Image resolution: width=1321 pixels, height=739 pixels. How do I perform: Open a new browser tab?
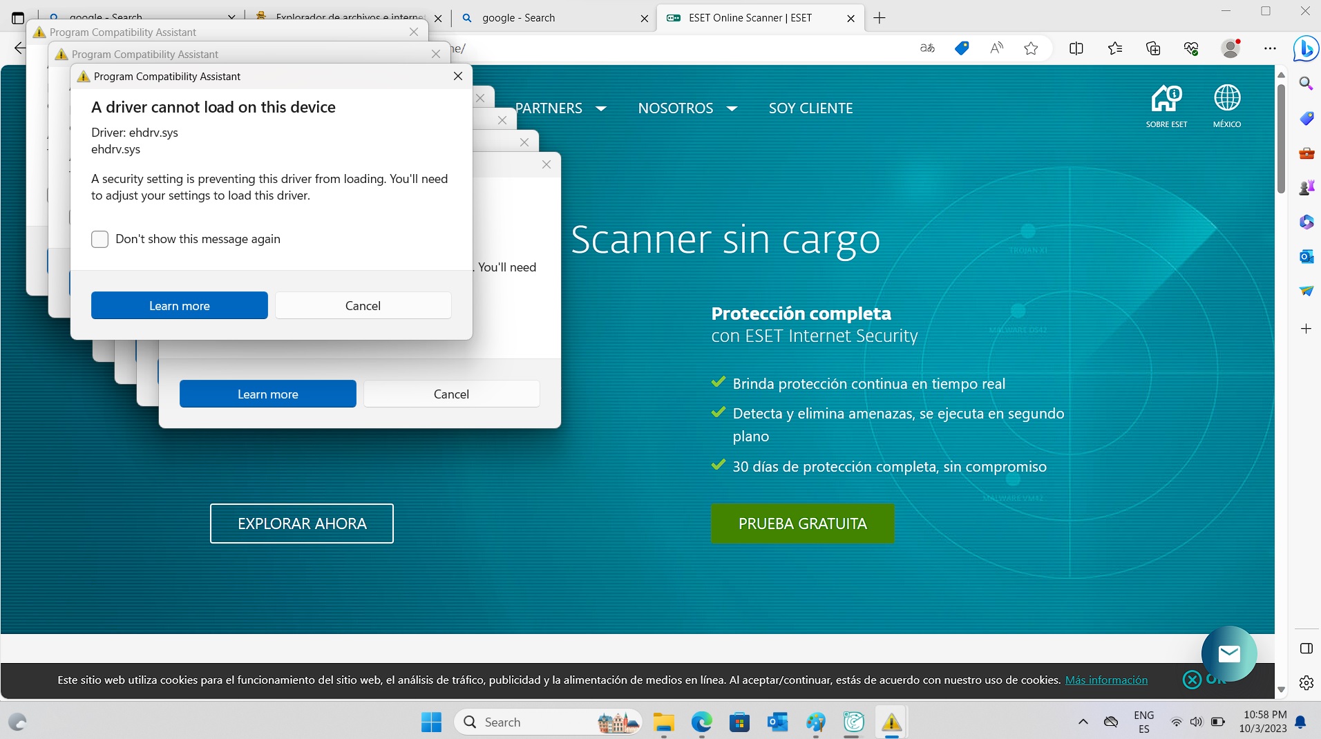(879, 18)
